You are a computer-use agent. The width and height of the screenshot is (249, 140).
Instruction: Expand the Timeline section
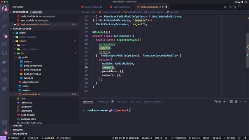click(x=18, y=130)
